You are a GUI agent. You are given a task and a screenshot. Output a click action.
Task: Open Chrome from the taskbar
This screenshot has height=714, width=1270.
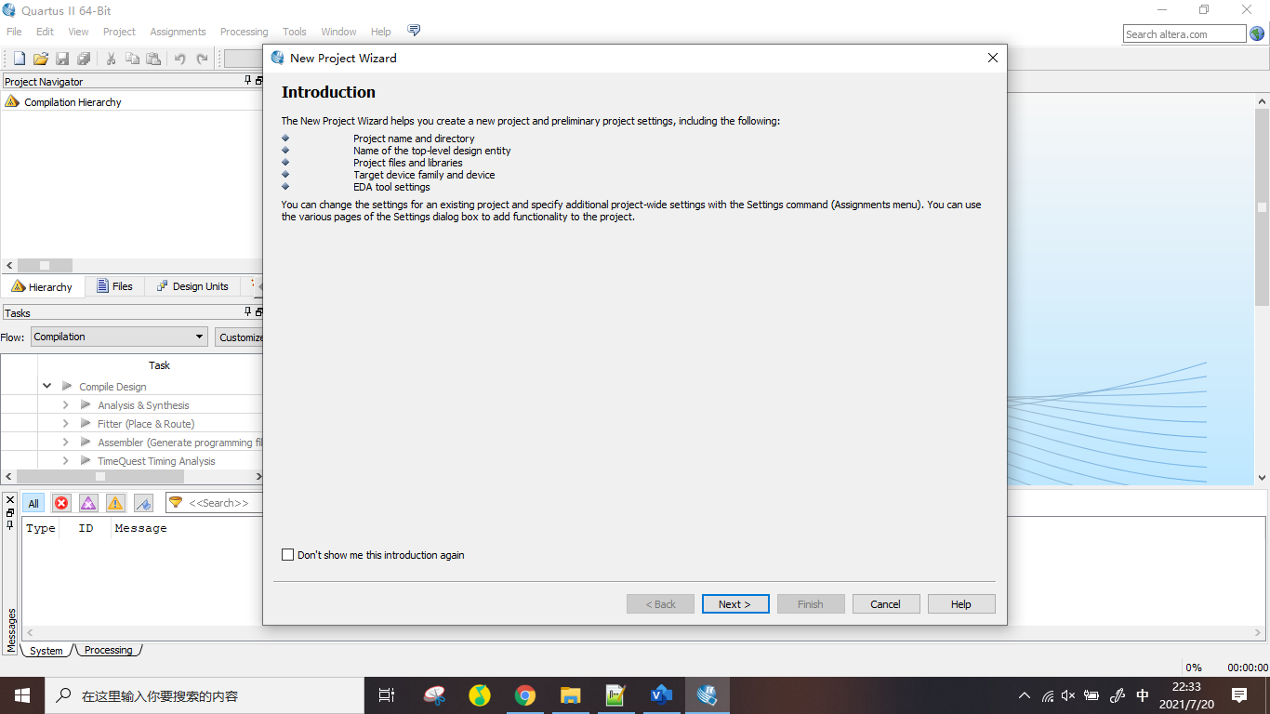[525, 695]
